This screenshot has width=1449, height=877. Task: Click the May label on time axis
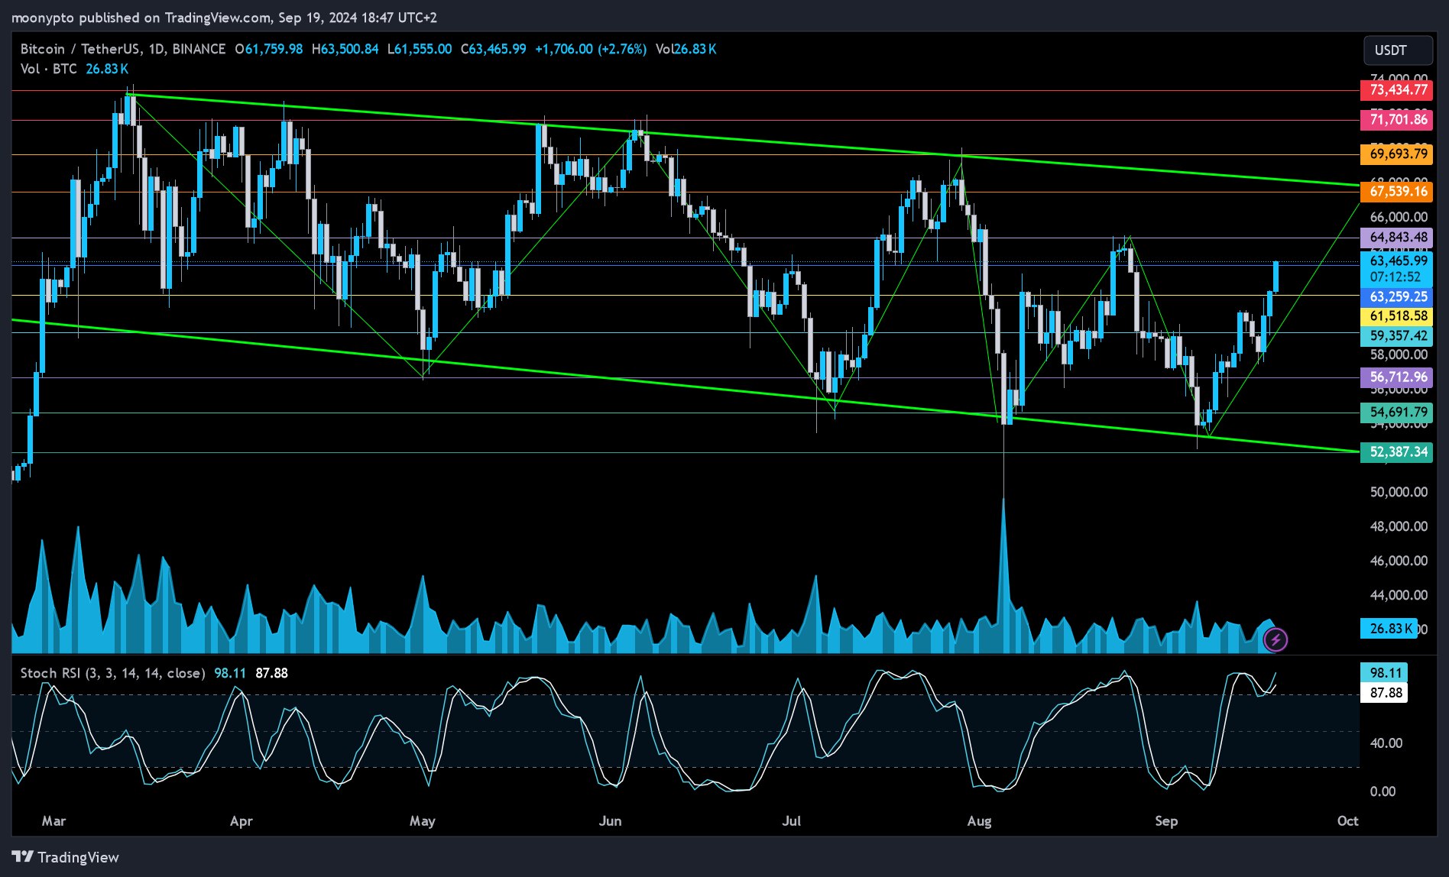click(x=422, y=821)
